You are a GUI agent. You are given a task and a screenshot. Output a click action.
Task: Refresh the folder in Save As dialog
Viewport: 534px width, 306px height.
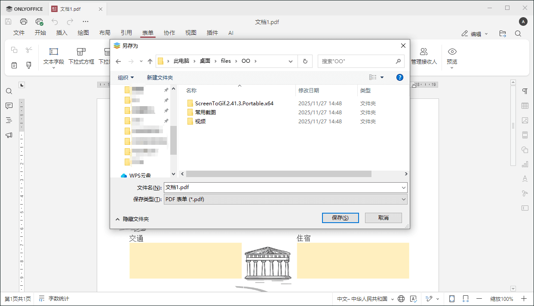coord(305,61)
